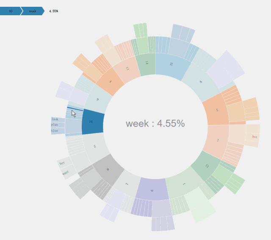Image resolution: width=271 pixels, height=240 pixels.
Task: Select the peach "hot" outer segment
Action: pyautogui.click(x=253, y=137)
